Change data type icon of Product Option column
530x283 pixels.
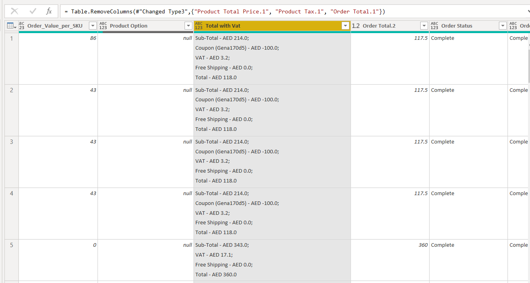[103, 26]
